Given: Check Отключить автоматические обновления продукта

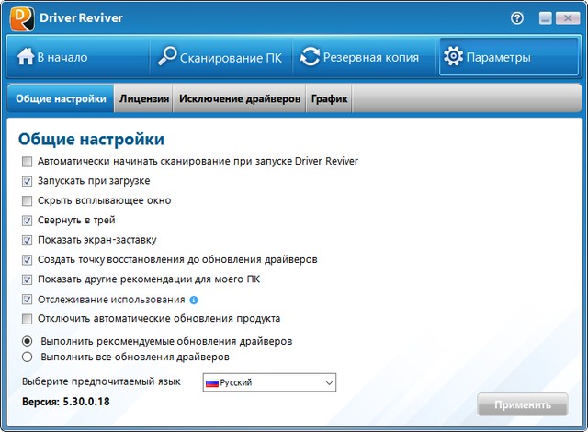Looking at the screenshot, I should [x=27, y=319].
